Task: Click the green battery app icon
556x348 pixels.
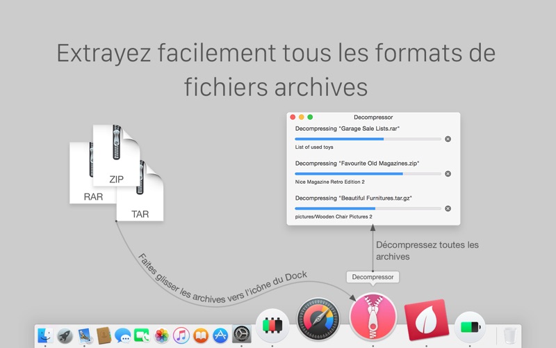Action: pyautogui.click(x=471, y=327)
